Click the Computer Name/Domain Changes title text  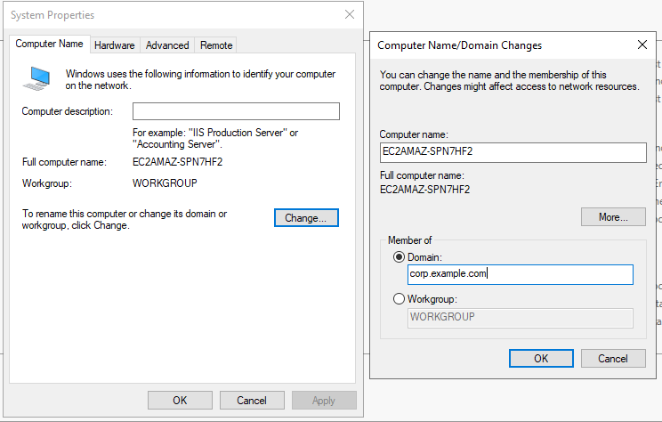459,45
